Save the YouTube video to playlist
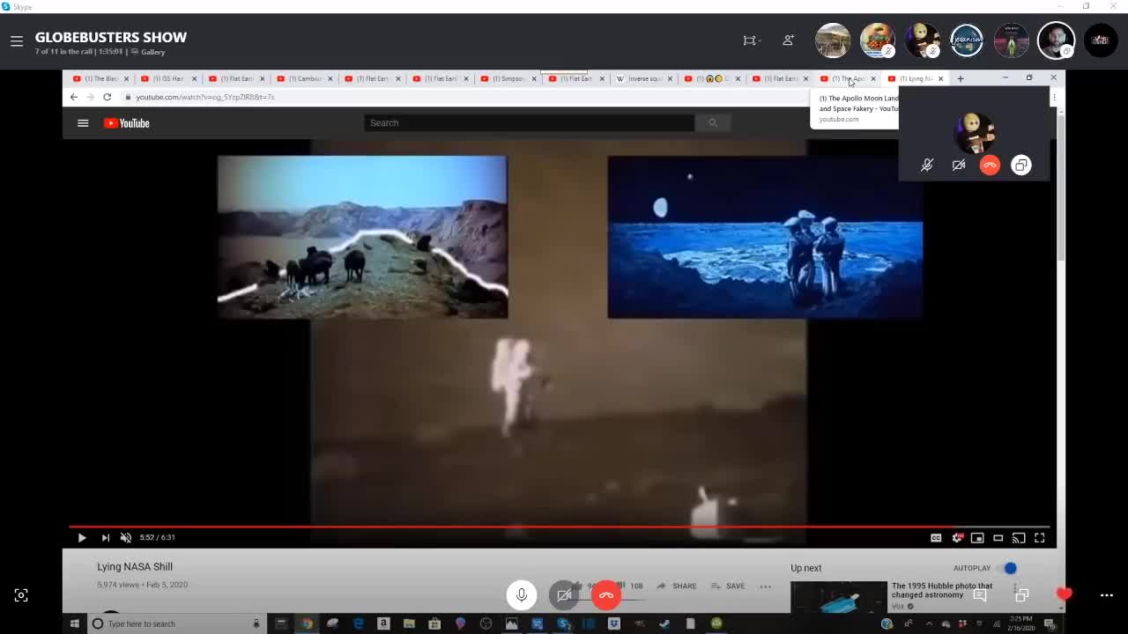Screen dimensions: 1128x634 pyautogui.click(x=728, y=586)
